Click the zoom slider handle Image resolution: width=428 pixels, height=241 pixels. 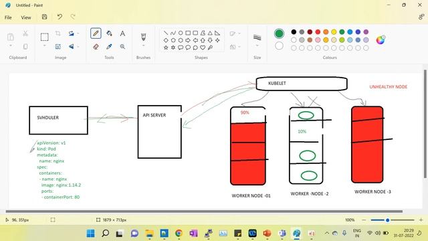[x=387, y=220]
